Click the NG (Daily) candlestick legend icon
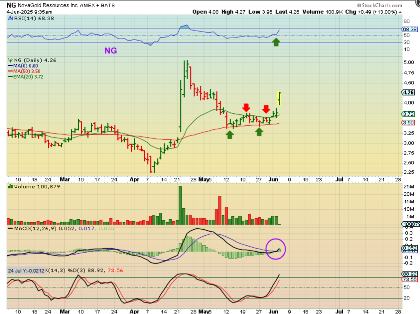The image size is (420, 314). (10, 60)
